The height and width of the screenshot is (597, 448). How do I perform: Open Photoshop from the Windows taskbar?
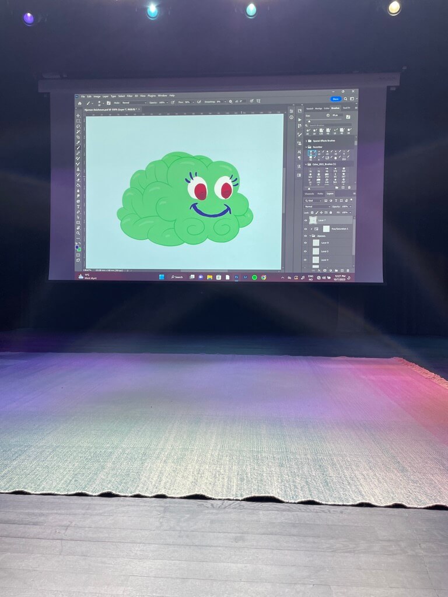(x=236, y=277)
